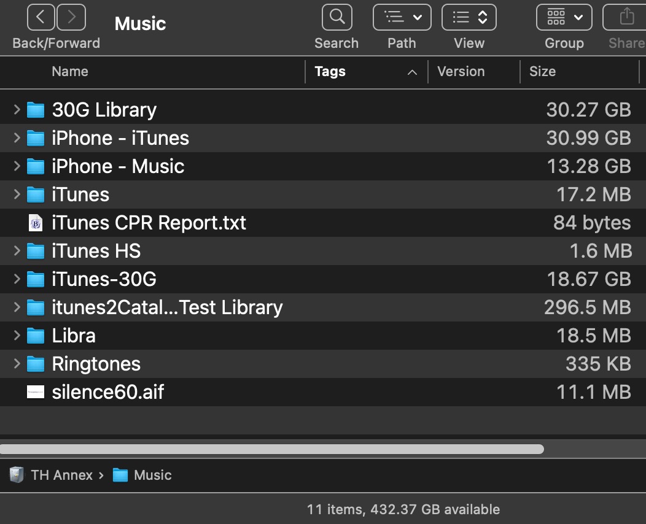Expand the iPhone - iTunes folder
646x524 pixels.
click(x=17, y=138)
